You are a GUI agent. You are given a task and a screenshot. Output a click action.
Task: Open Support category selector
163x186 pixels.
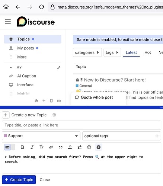[x=41, y=136]
